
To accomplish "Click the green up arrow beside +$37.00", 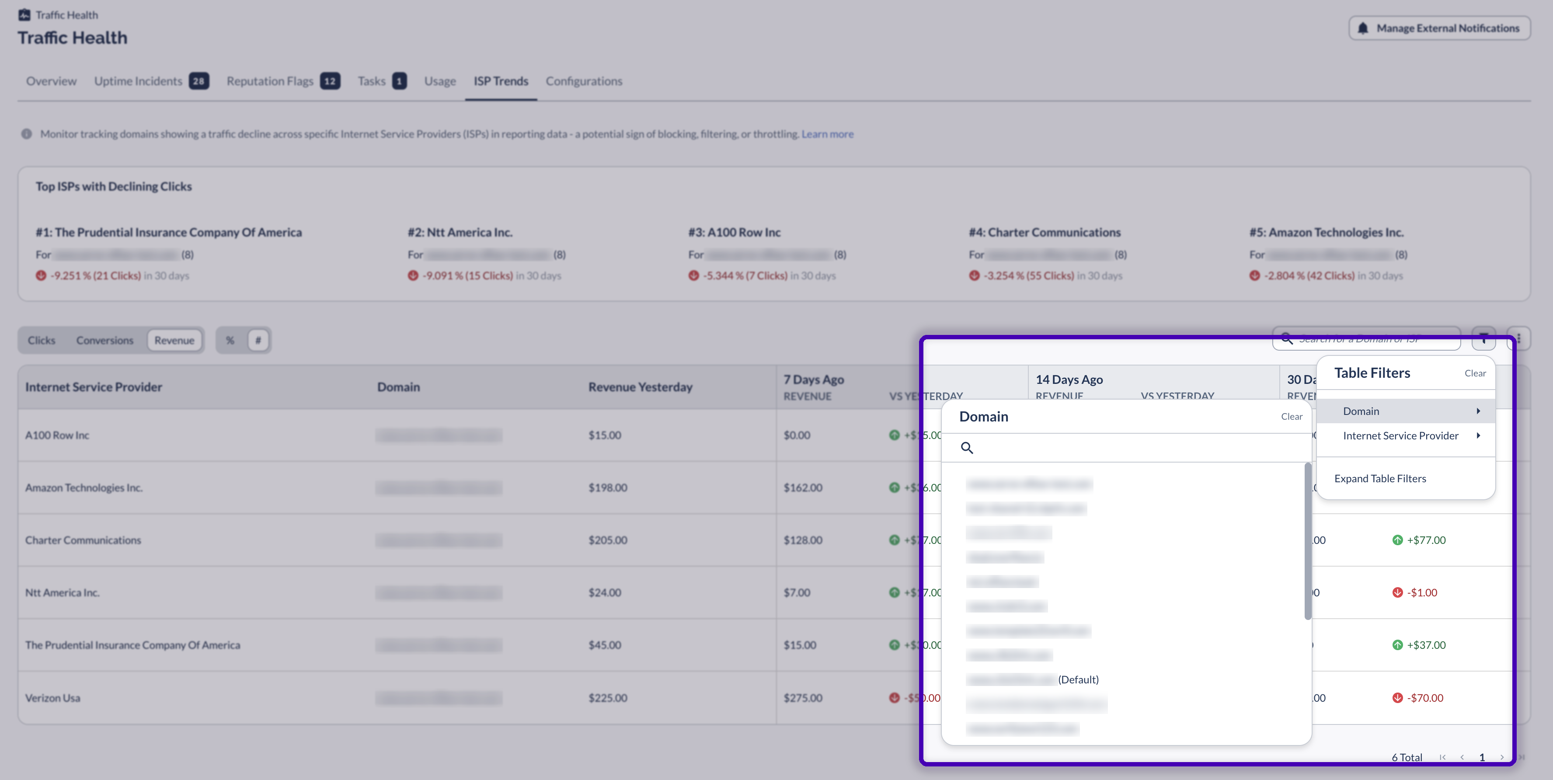I will [x=1397, y=645].
